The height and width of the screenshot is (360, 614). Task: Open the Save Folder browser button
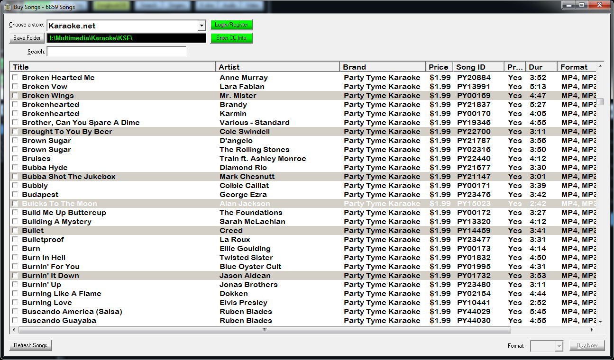pyautogui.click(x=27, y=38)
